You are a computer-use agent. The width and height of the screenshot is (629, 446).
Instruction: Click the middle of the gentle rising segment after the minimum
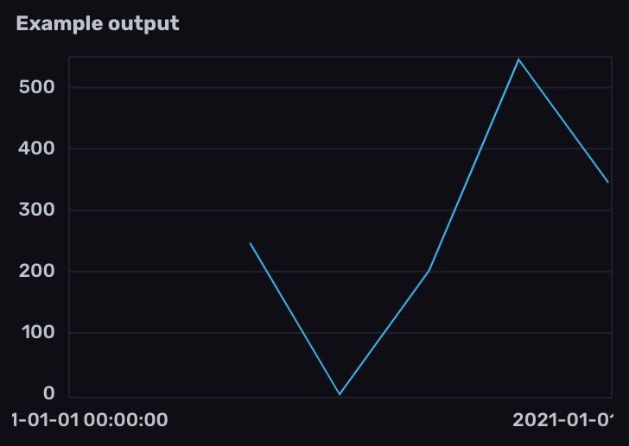(384, 332)
